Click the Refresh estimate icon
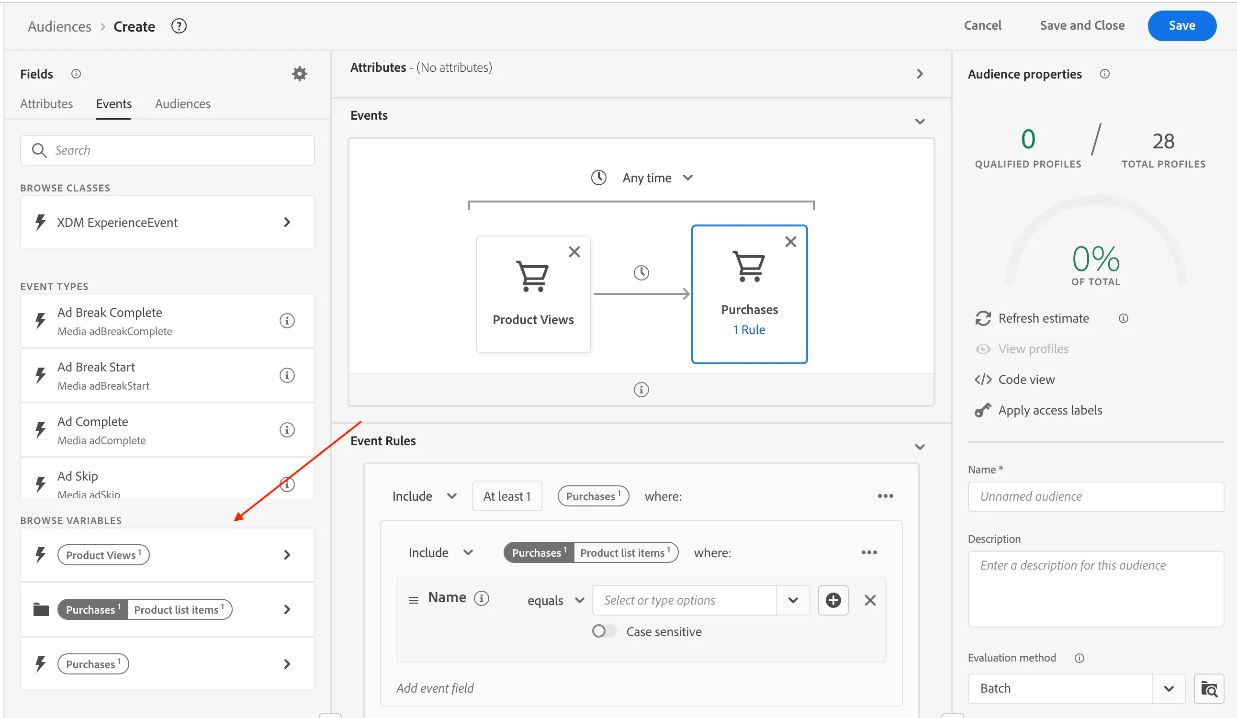This screenshot has width=1237, height=718. coord(983,318)
